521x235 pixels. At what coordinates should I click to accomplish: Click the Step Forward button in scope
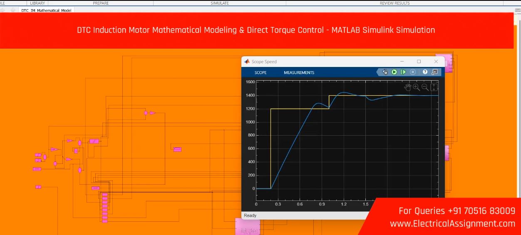[403, 72]
